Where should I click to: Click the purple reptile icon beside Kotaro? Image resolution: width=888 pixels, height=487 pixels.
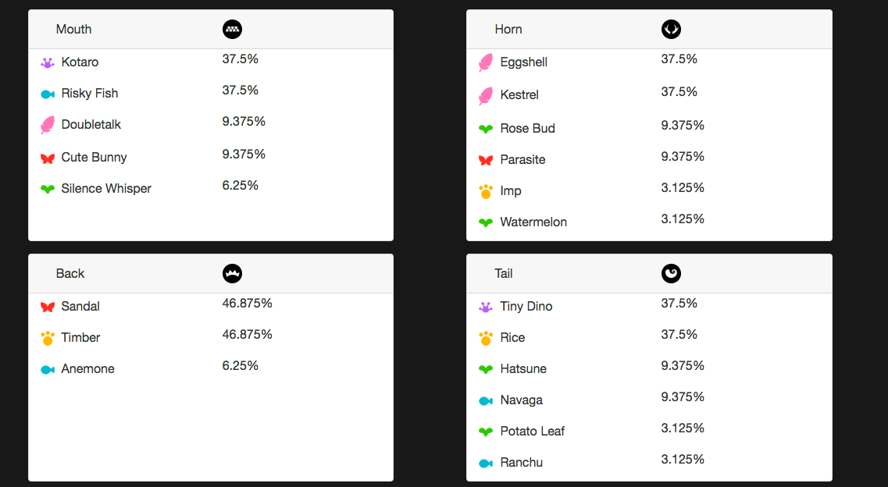(x=48, y=62)
